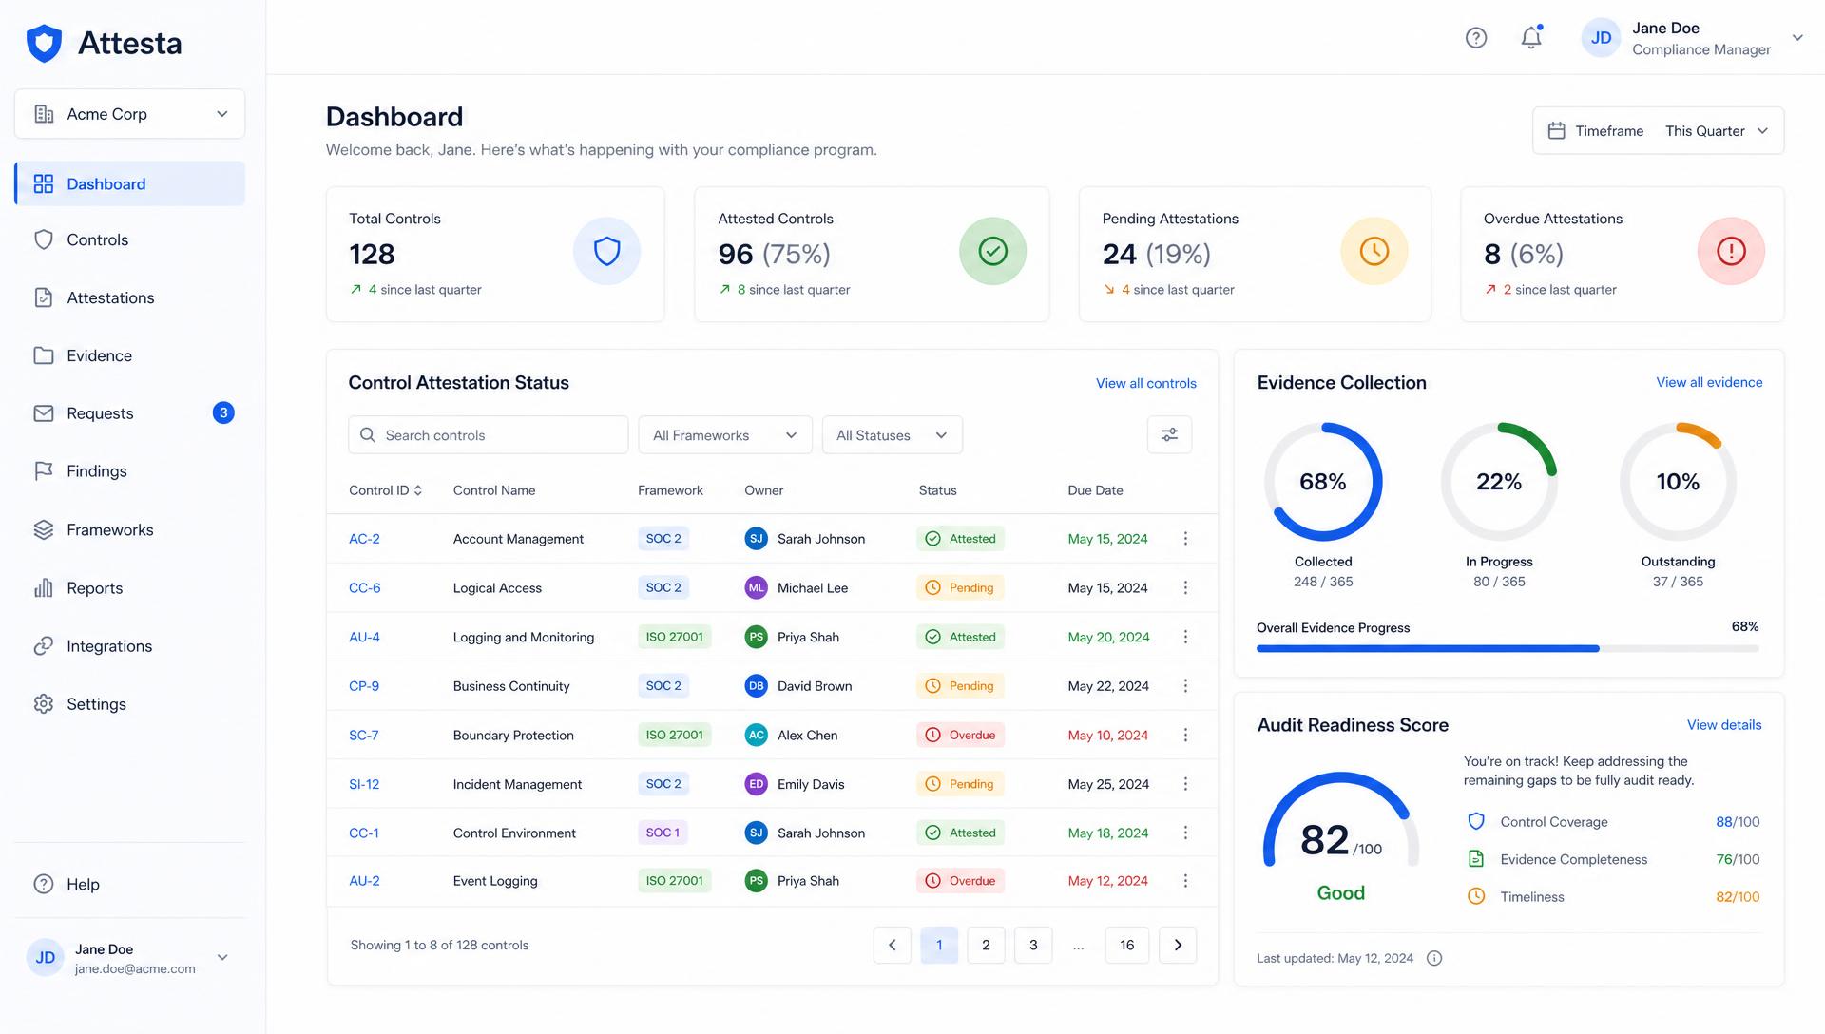Expand the sidebar Jane Doe account chevron
Screen dimensions: 1825x1034
(222, 957)
